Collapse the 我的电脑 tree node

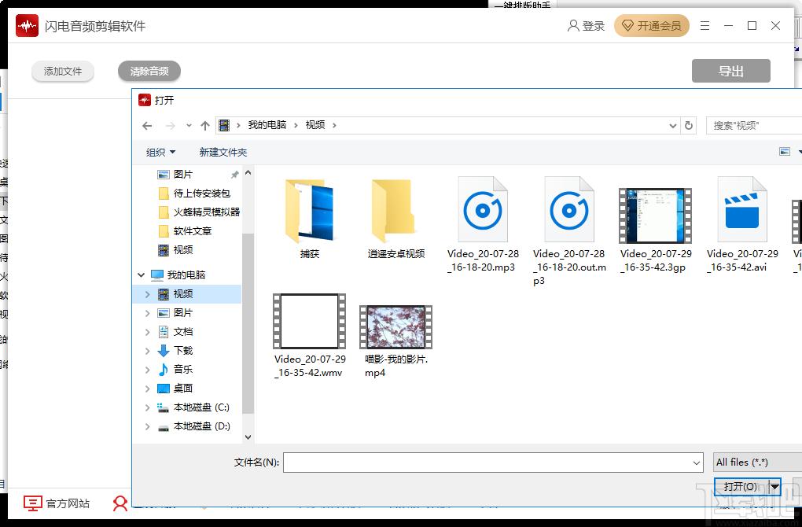142,275
